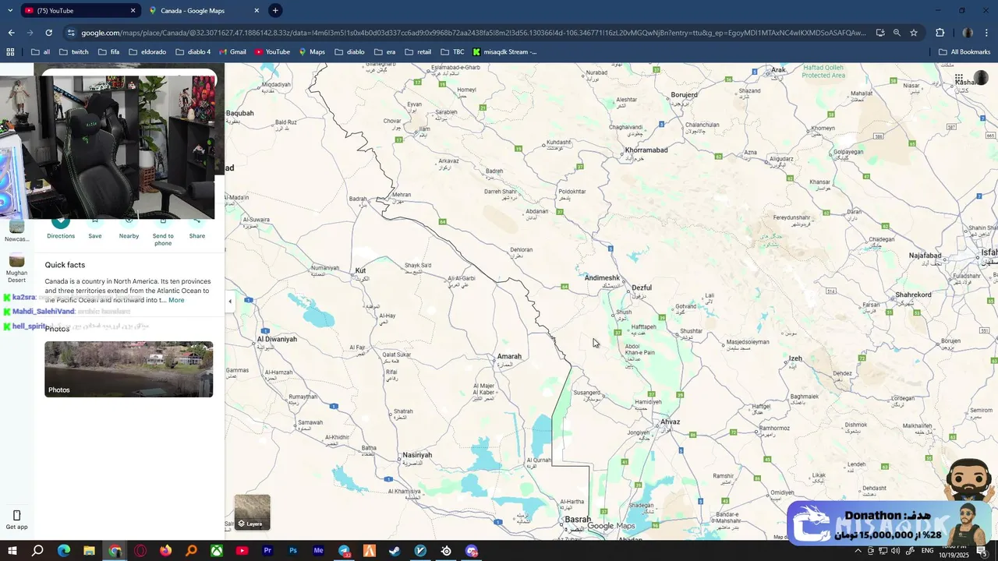
Task: Open File Explorer from taskbar
Action: point(90,551)
